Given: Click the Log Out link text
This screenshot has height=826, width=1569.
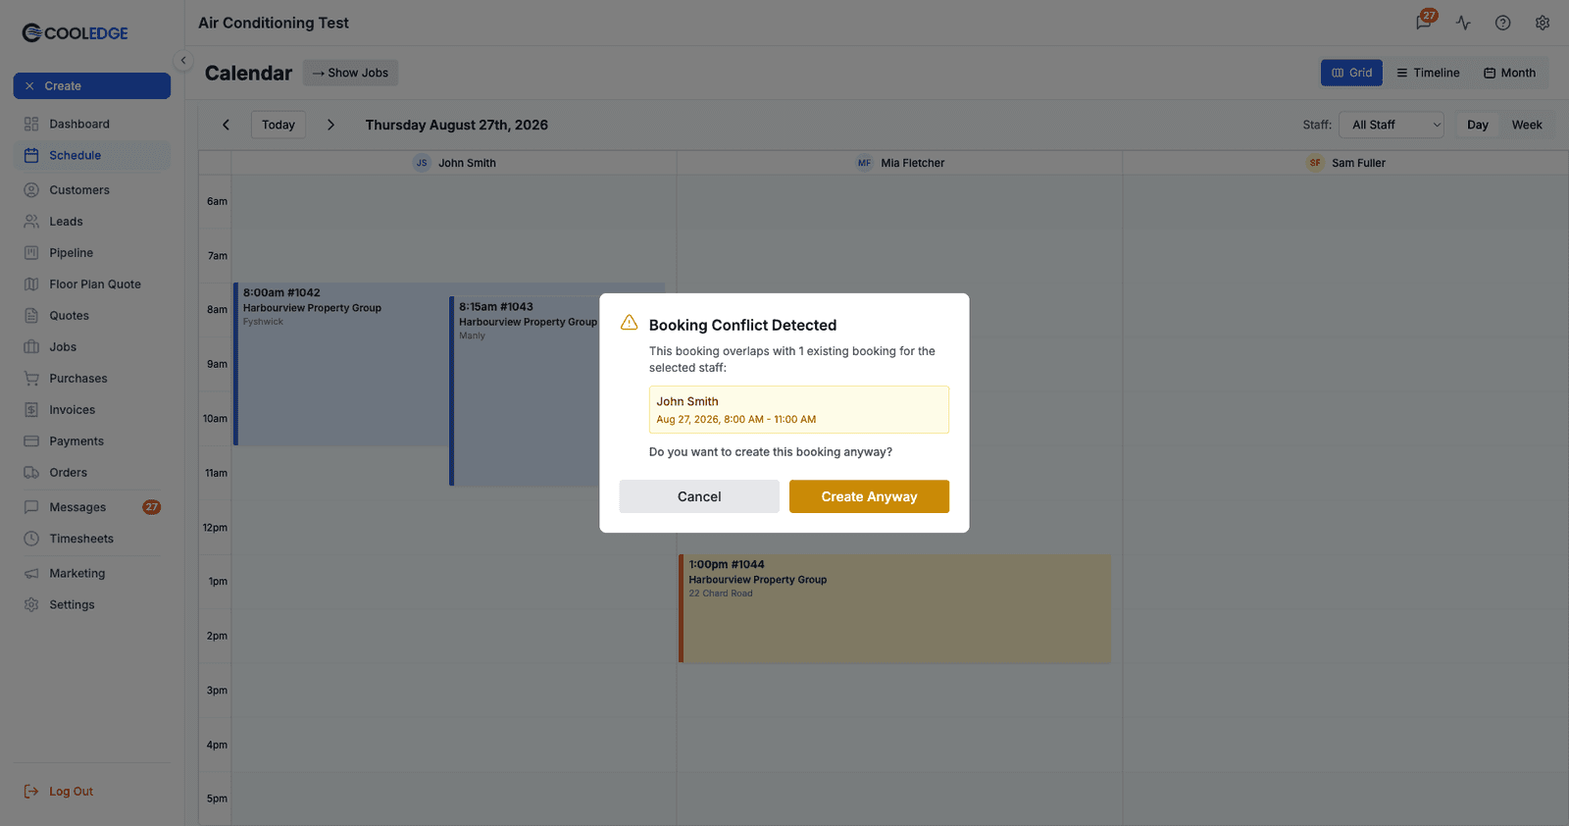Looking at the screenshot, I should click(72, 792).
